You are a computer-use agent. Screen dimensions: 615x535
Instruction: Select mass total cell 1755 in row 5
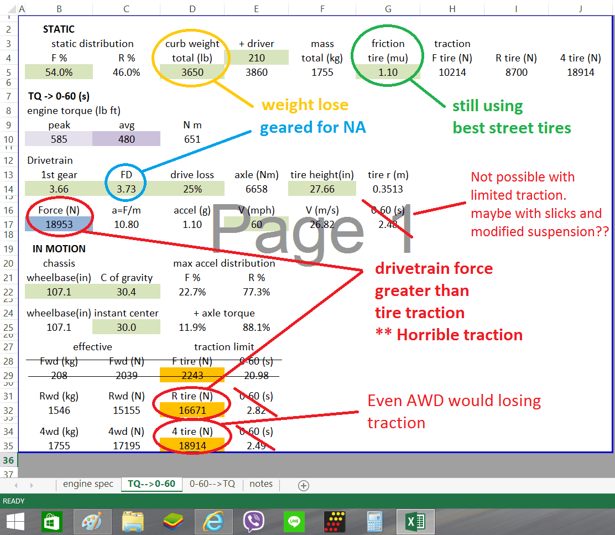pos(322,72)
